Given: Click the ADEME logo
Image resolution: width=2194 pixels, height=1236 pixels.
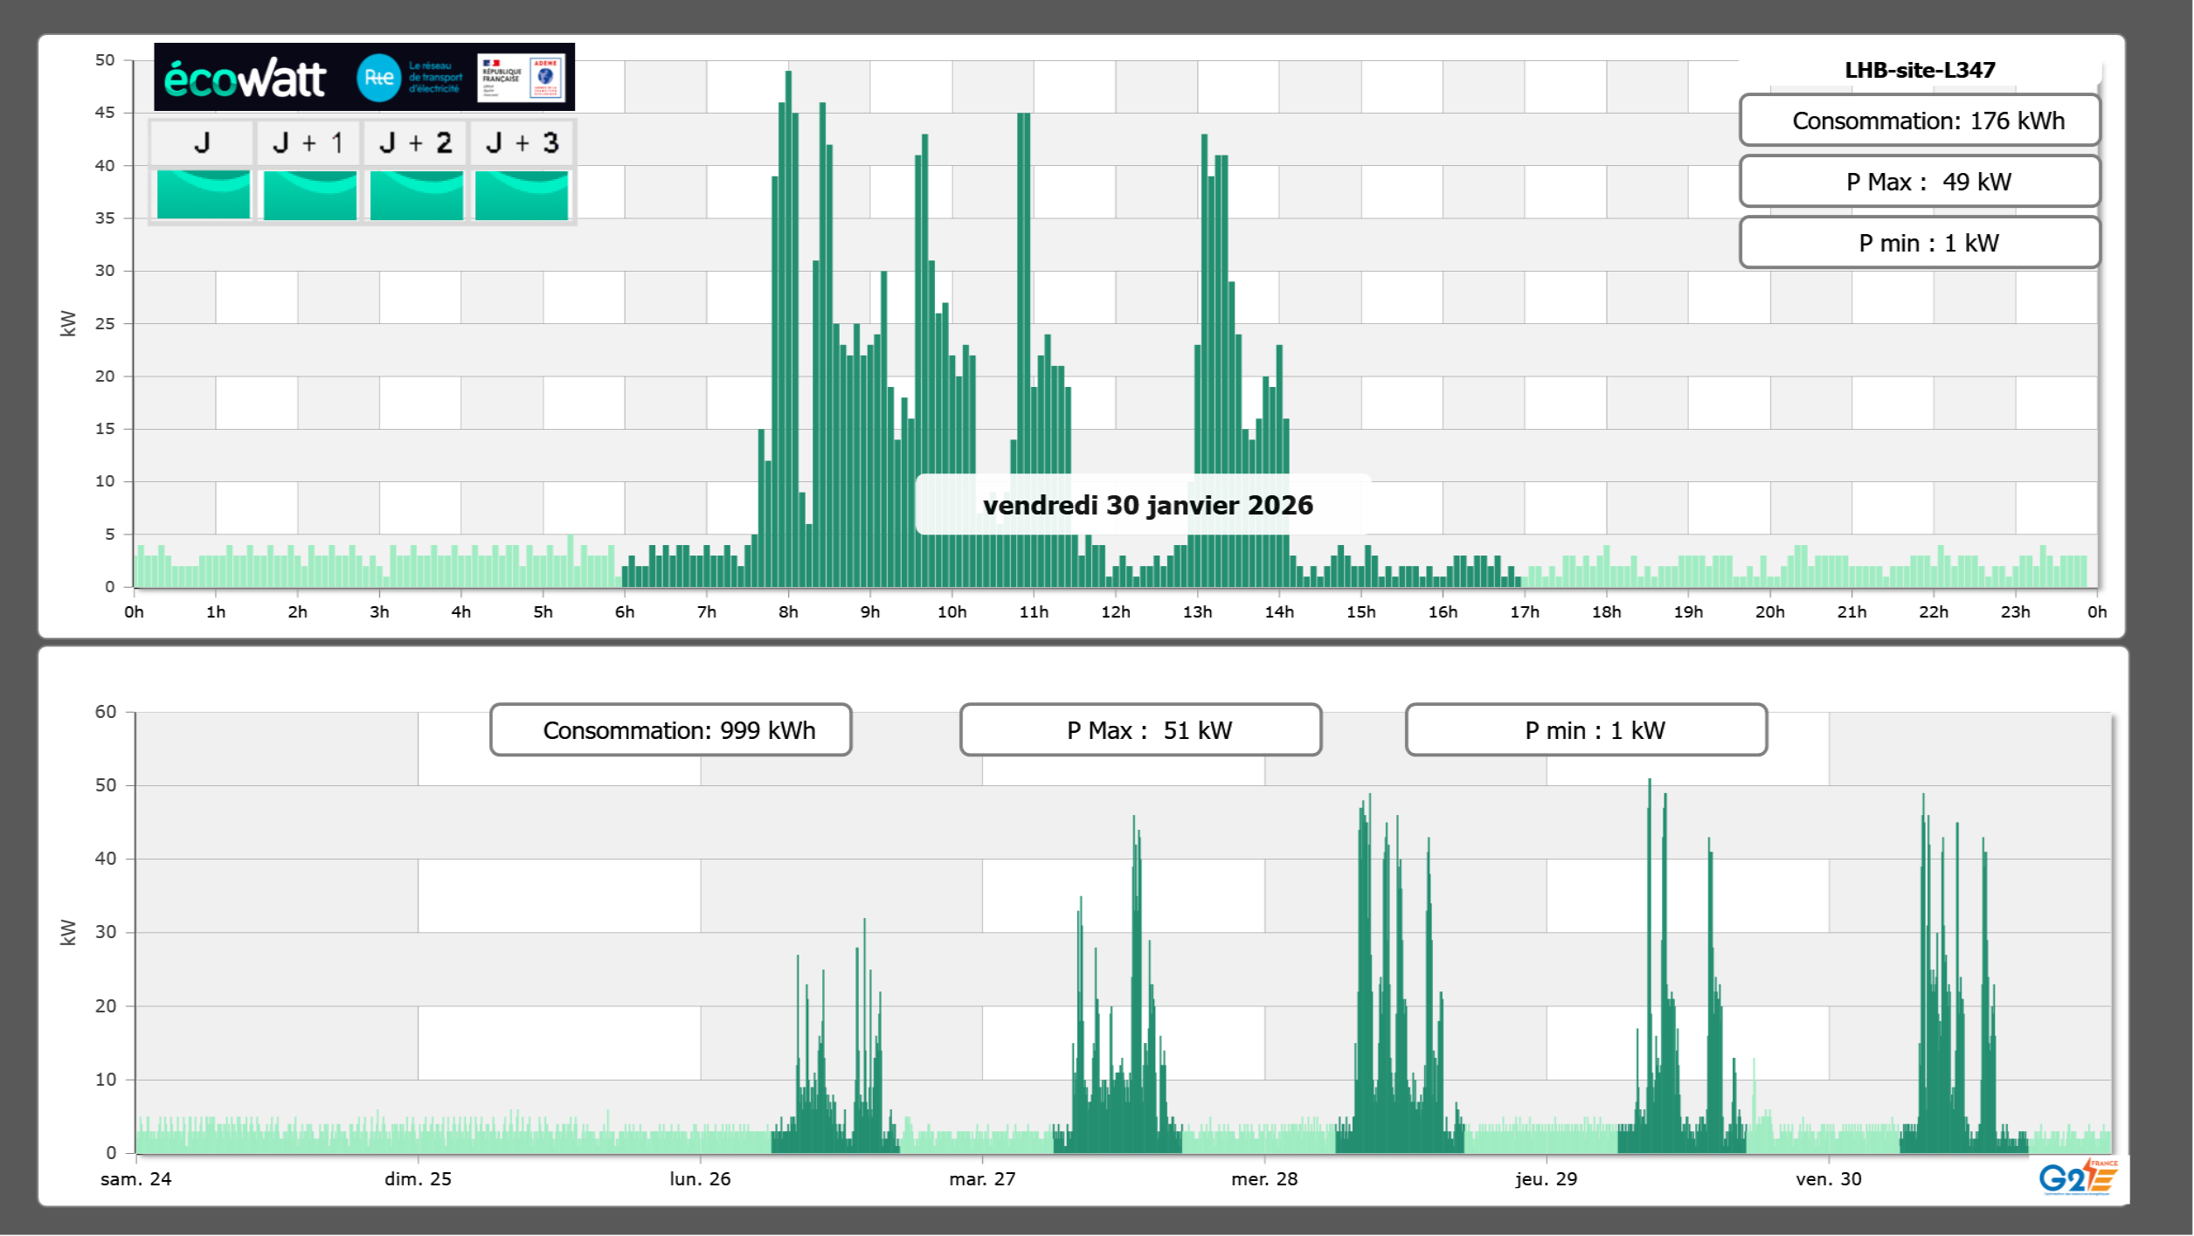Looking at the screenshot, I should tap(546, 78).
